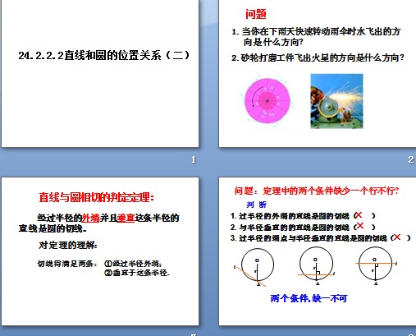Select the slide with three circle diagrams
The image size is (416, 336).
click(318, 251)
